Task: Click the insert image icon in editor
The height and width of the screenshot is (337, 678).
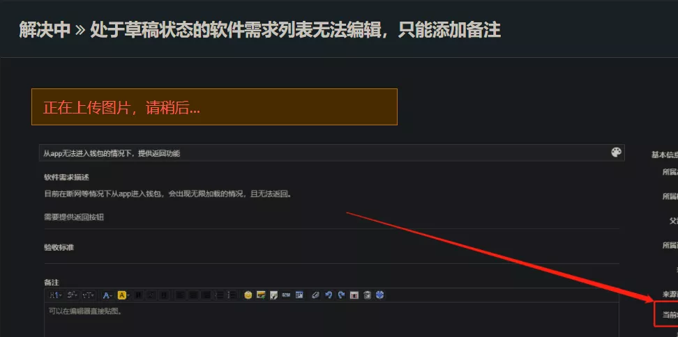Action: [x=261, y=295]
